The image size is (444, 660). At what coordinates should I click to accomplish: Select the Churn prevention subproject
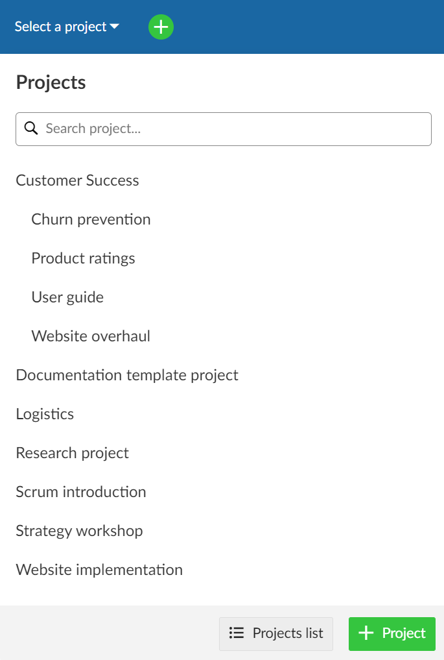pos(91,219)
